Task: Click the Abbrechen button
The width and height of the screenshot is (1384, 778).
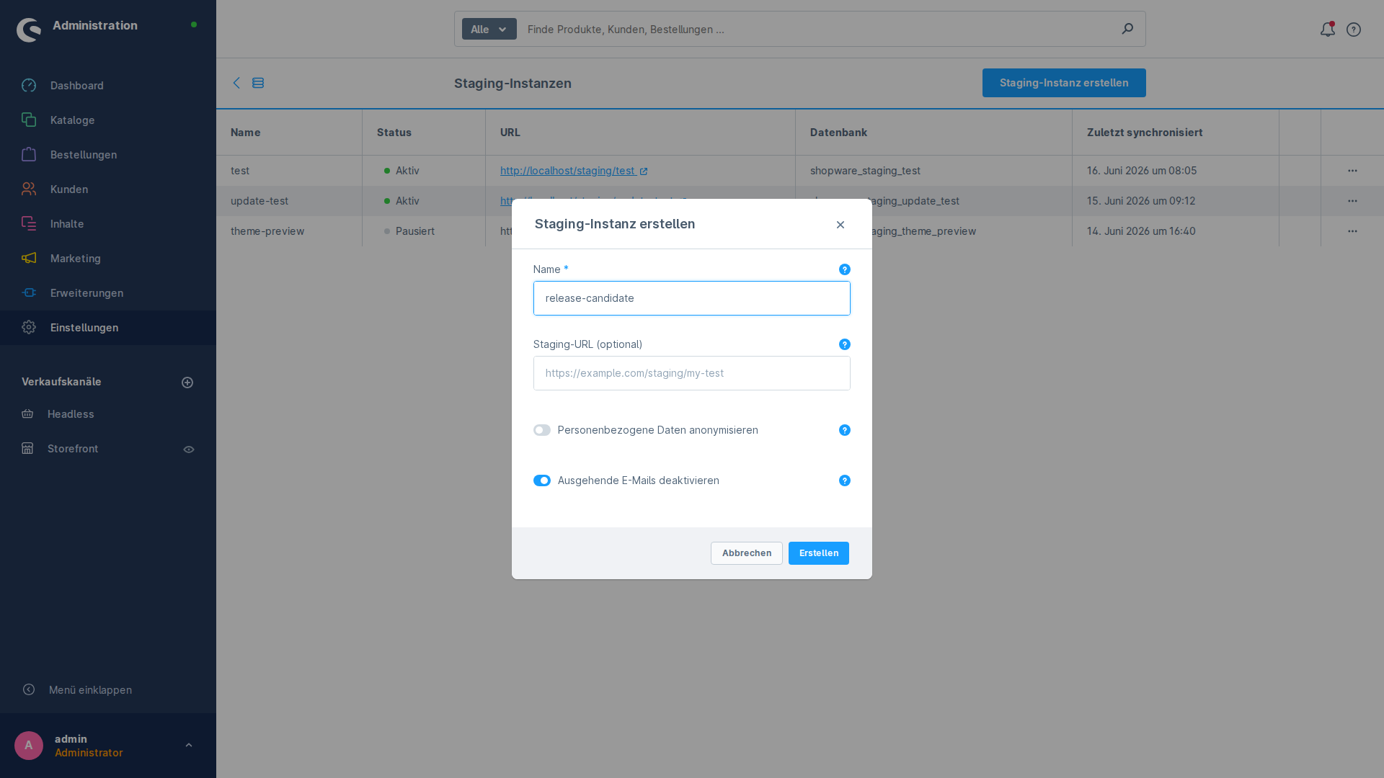Action: (747, 553)
